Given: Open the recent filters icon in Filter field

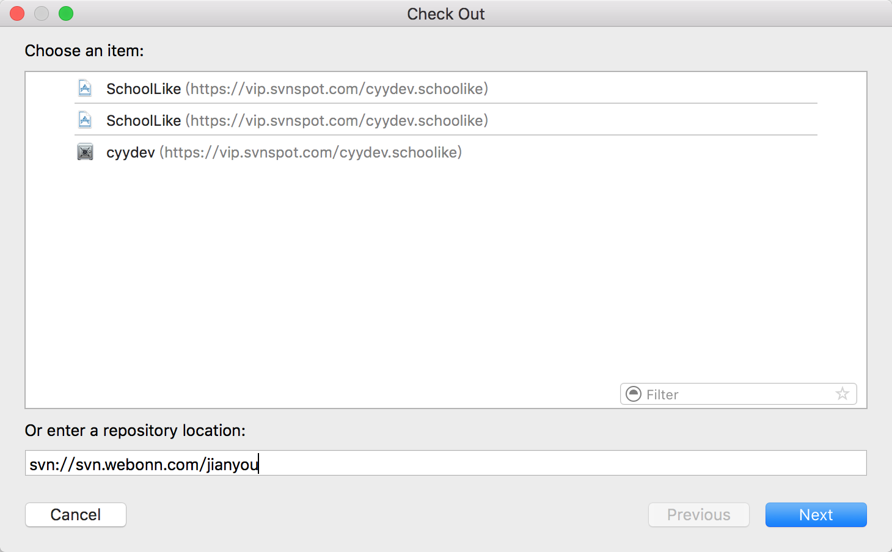Looking at the screenshot, I should click(634, 394).
